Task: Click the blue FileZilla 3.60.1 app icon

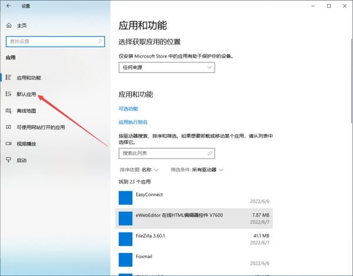Action: tap(126, 239)
